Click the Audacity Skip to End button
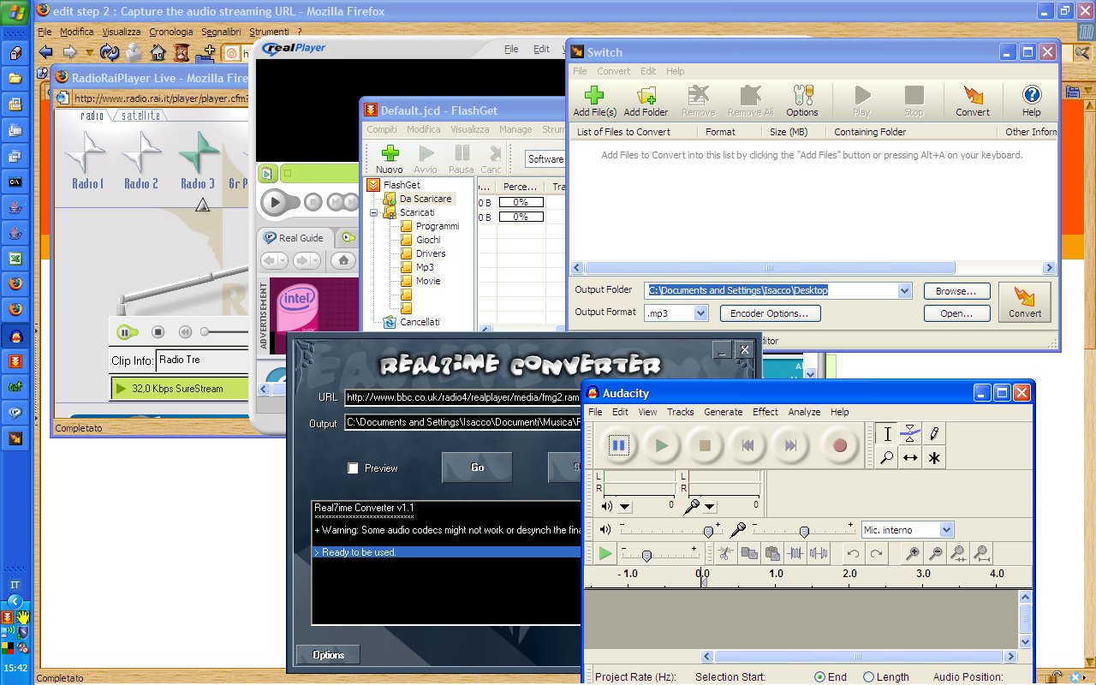1096x685 pixels. point(791,445)
